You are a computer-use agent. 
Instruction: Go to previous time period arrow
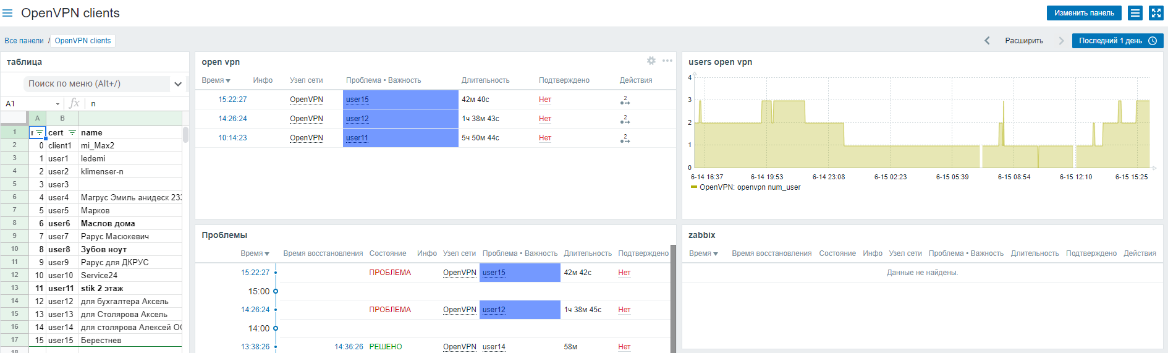coord(987,41)
